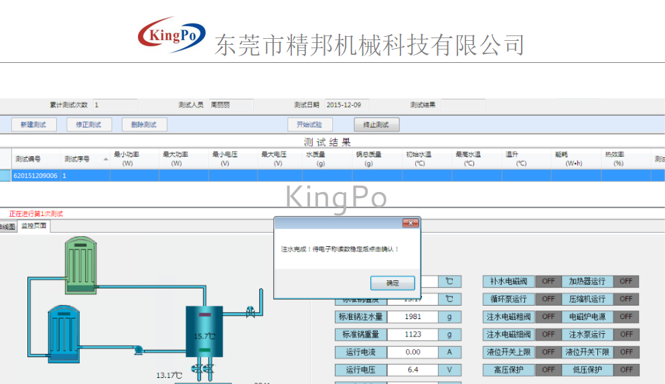
Task: Click the green tank icon in the diagram
Action: [80, 266]
